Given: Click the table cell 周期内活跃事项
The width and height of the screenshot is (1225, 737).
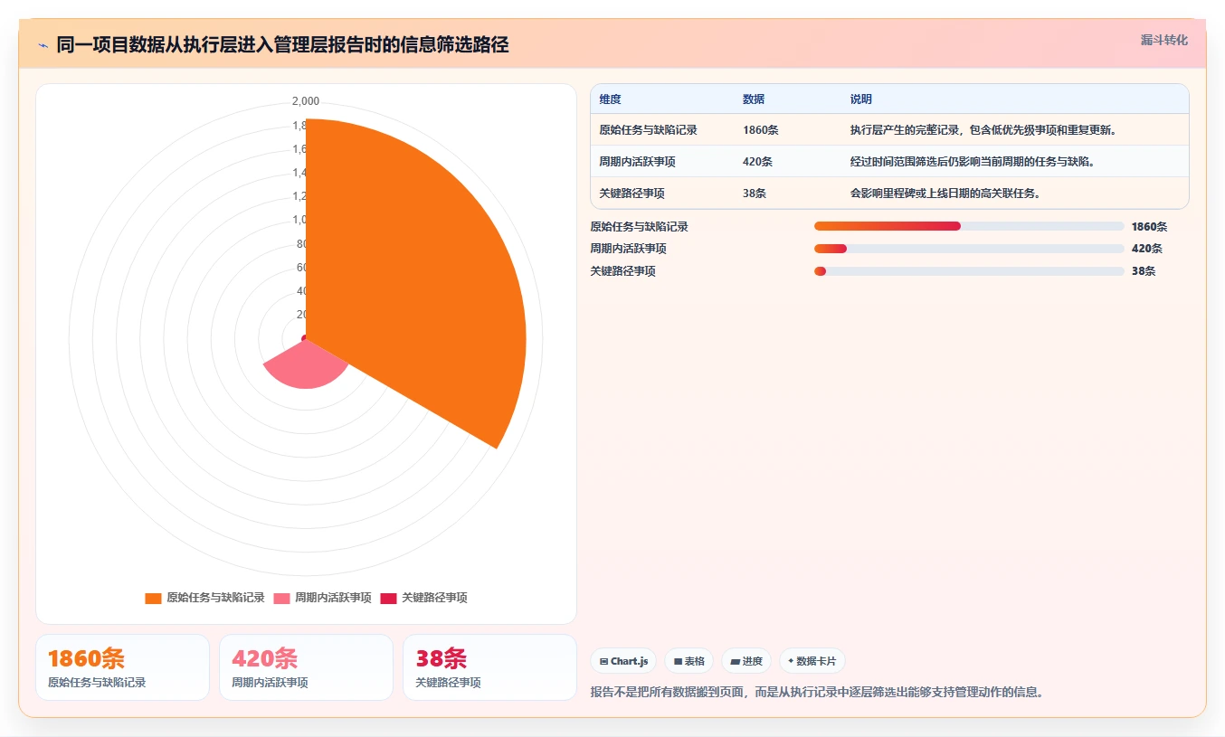Looking at the screenshot, I should tap(637, 162).
